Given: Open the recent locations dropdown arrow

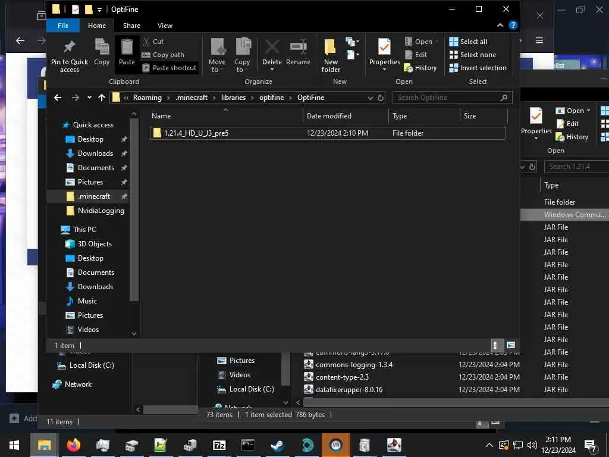Looking at the screenshot, I should click(89, 98).
